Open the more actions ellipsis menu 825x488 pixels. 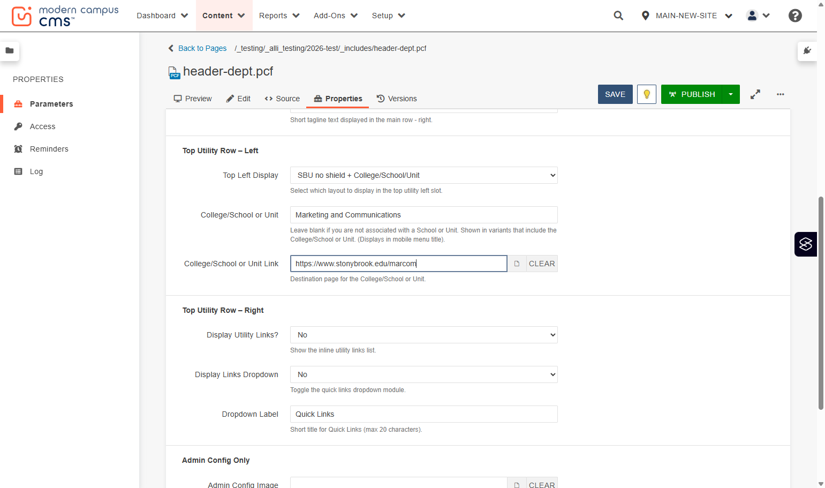781,94
